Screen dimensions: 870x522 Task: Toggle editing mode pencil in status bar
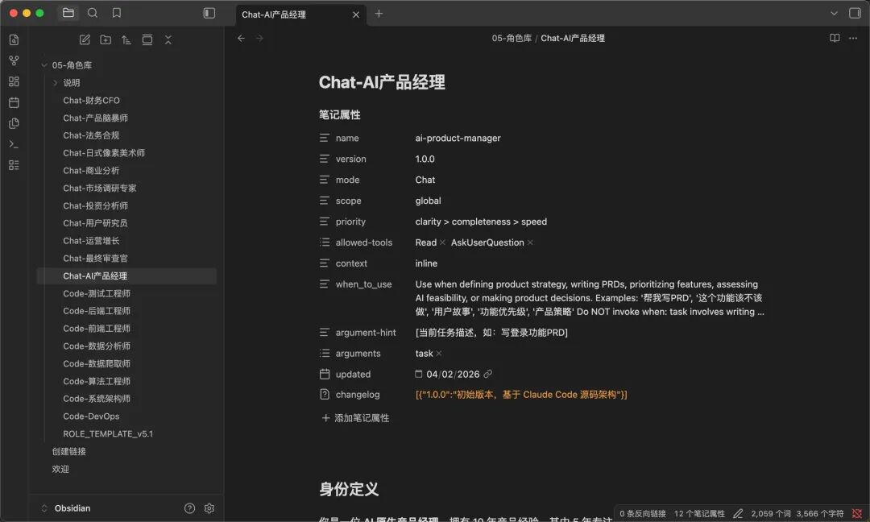(738, 514)
